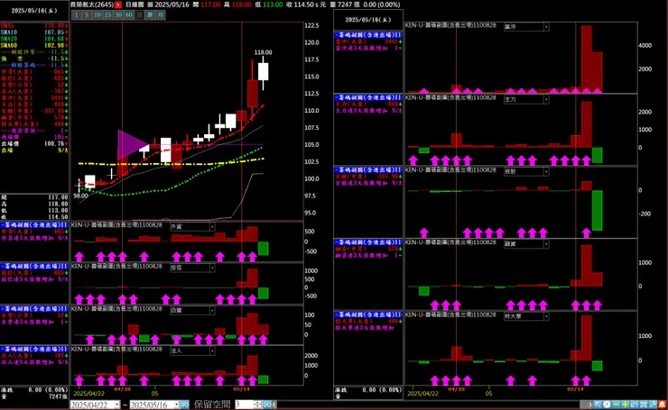
Task: Open the 當沖 indicator dropdown
Action: (546, 27)
